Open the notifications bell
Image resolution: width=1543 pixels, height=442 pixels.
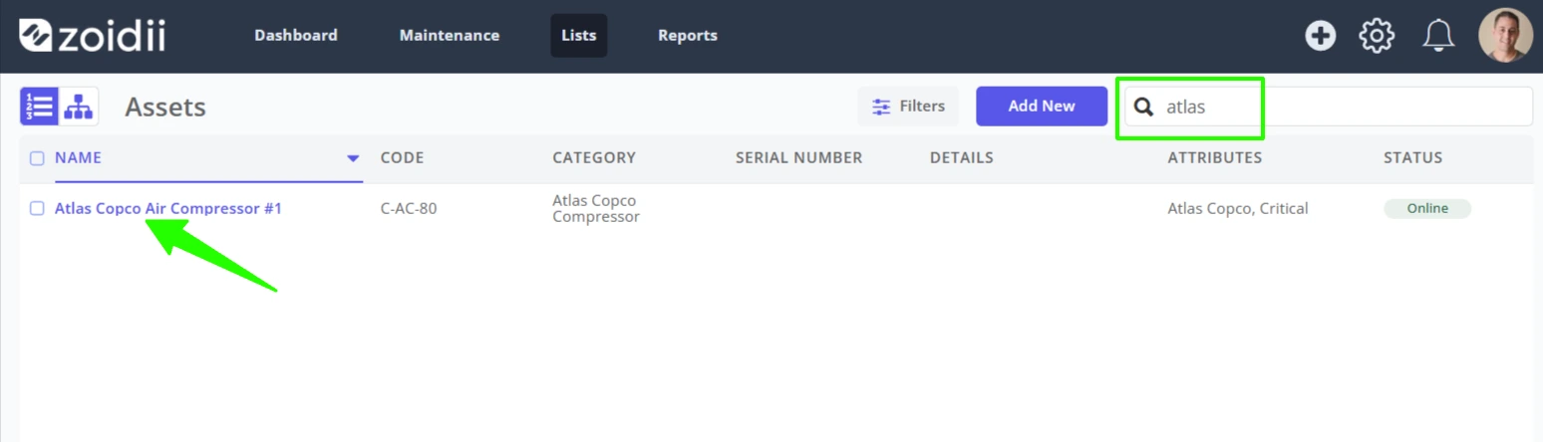pos(1437,36)
